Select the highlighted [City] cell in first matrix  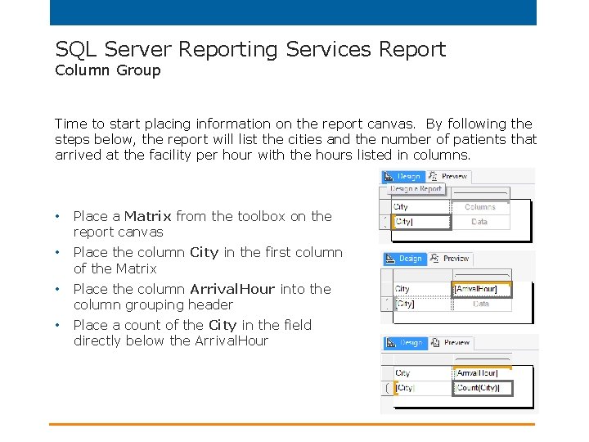[421, 222]
